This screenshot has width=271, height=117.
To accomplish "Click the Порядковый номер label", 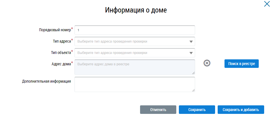I will [55, 30].
